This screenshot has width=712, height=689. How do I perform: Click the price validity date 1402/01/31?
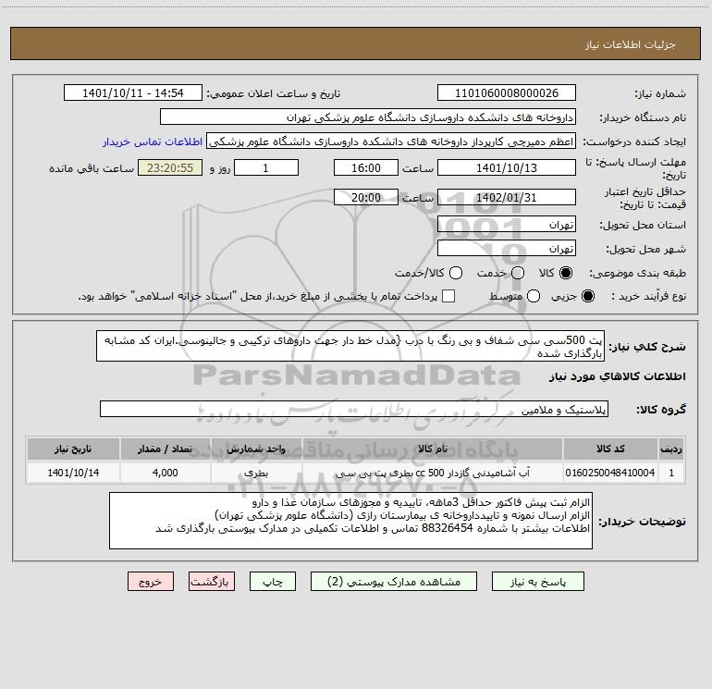[x=507, y=197]
